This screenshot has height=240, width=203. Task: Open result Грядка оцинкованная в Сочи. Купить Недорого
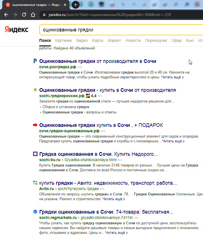99,154
